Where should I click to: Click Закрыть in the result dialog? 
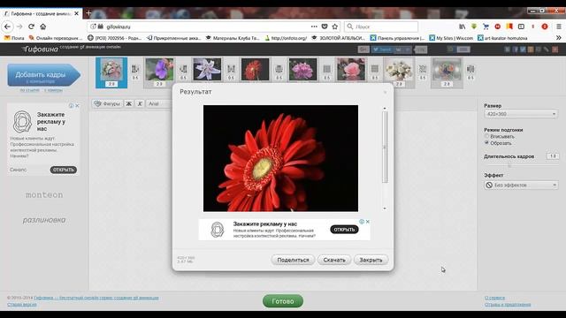click(x=371, y=260)
